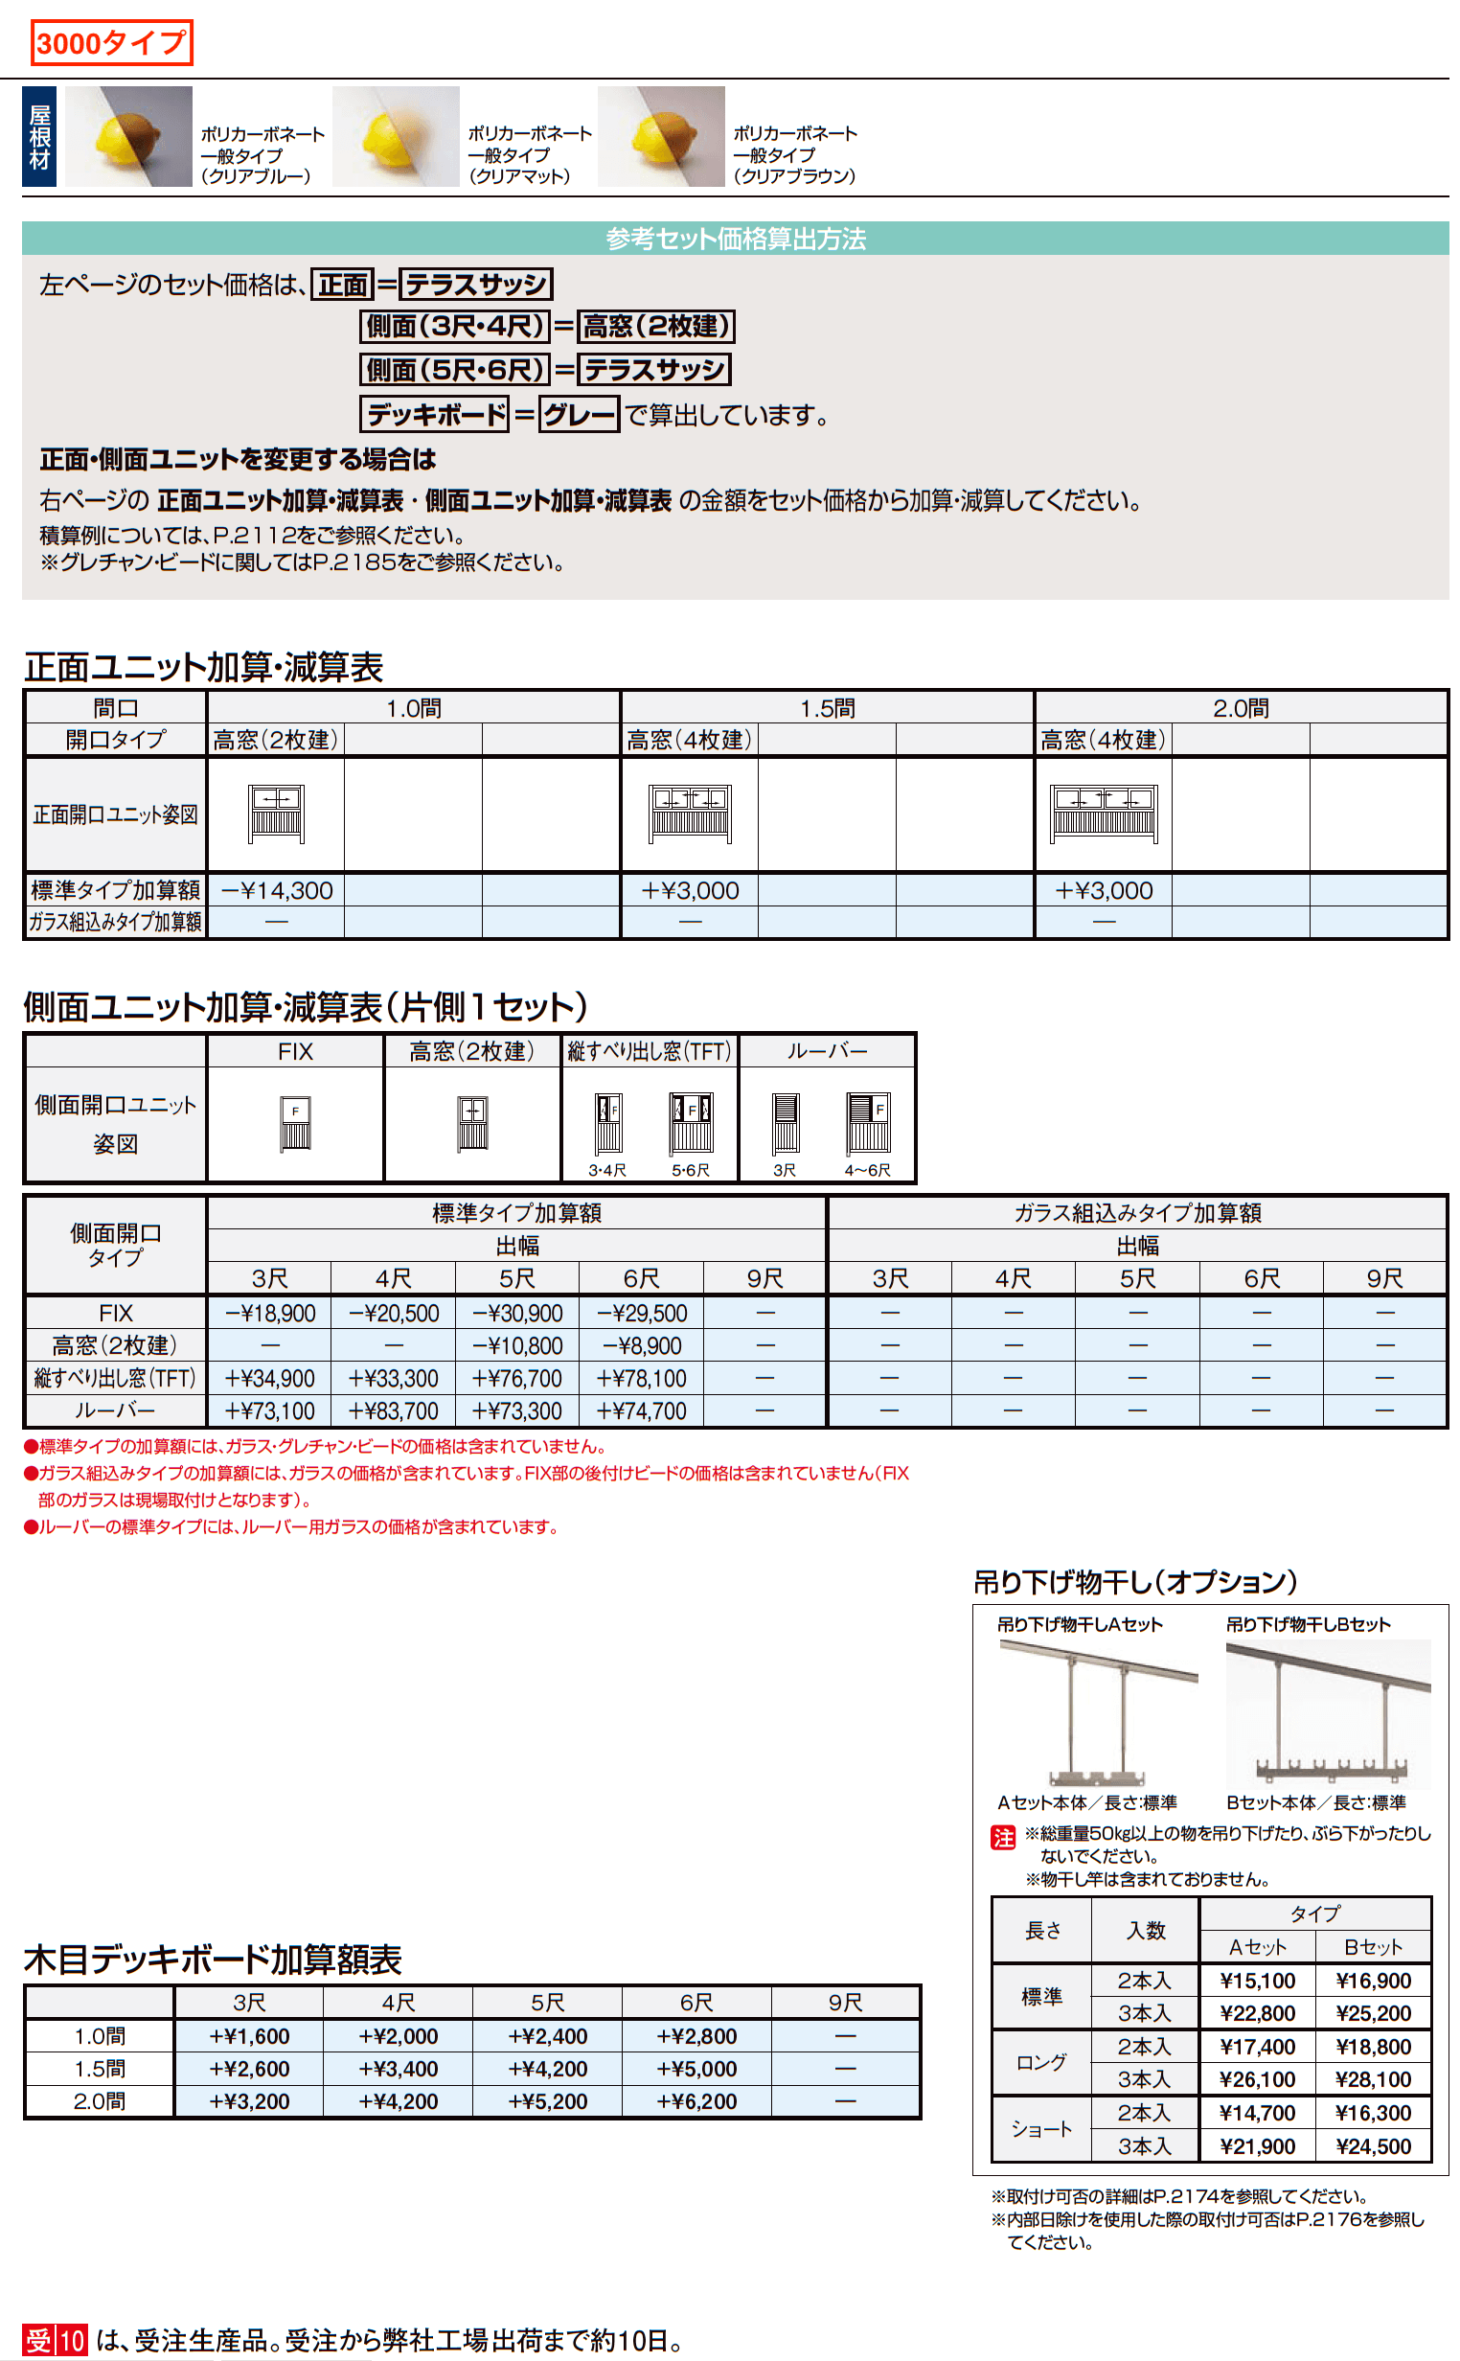Click the 標準 3本入 Bセット price ¥25,200
1460x2361 pixels.
point(1373,2013)
